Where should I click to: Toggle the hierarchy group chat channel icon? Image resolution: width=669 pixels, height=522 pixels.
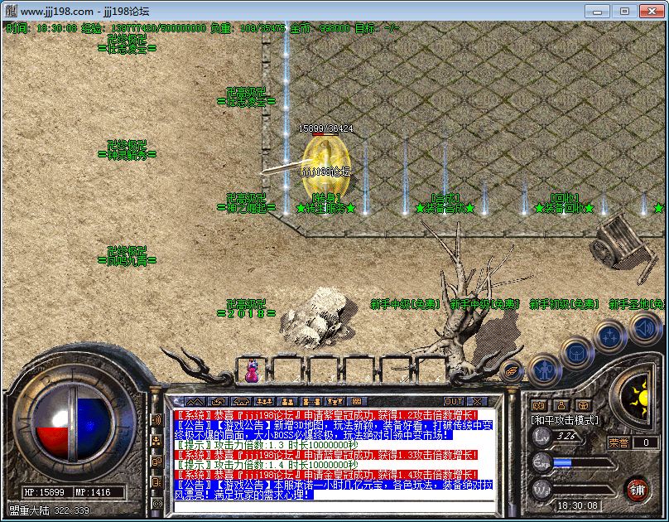pyautogui.click(x=156, y=441)
